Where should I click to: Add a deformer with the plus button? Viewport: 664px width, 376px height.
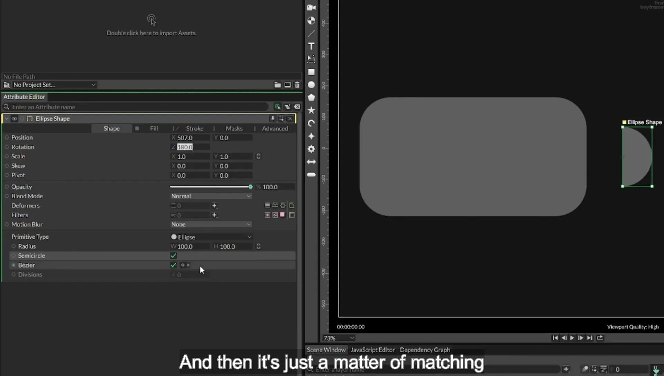click(214, 206)
